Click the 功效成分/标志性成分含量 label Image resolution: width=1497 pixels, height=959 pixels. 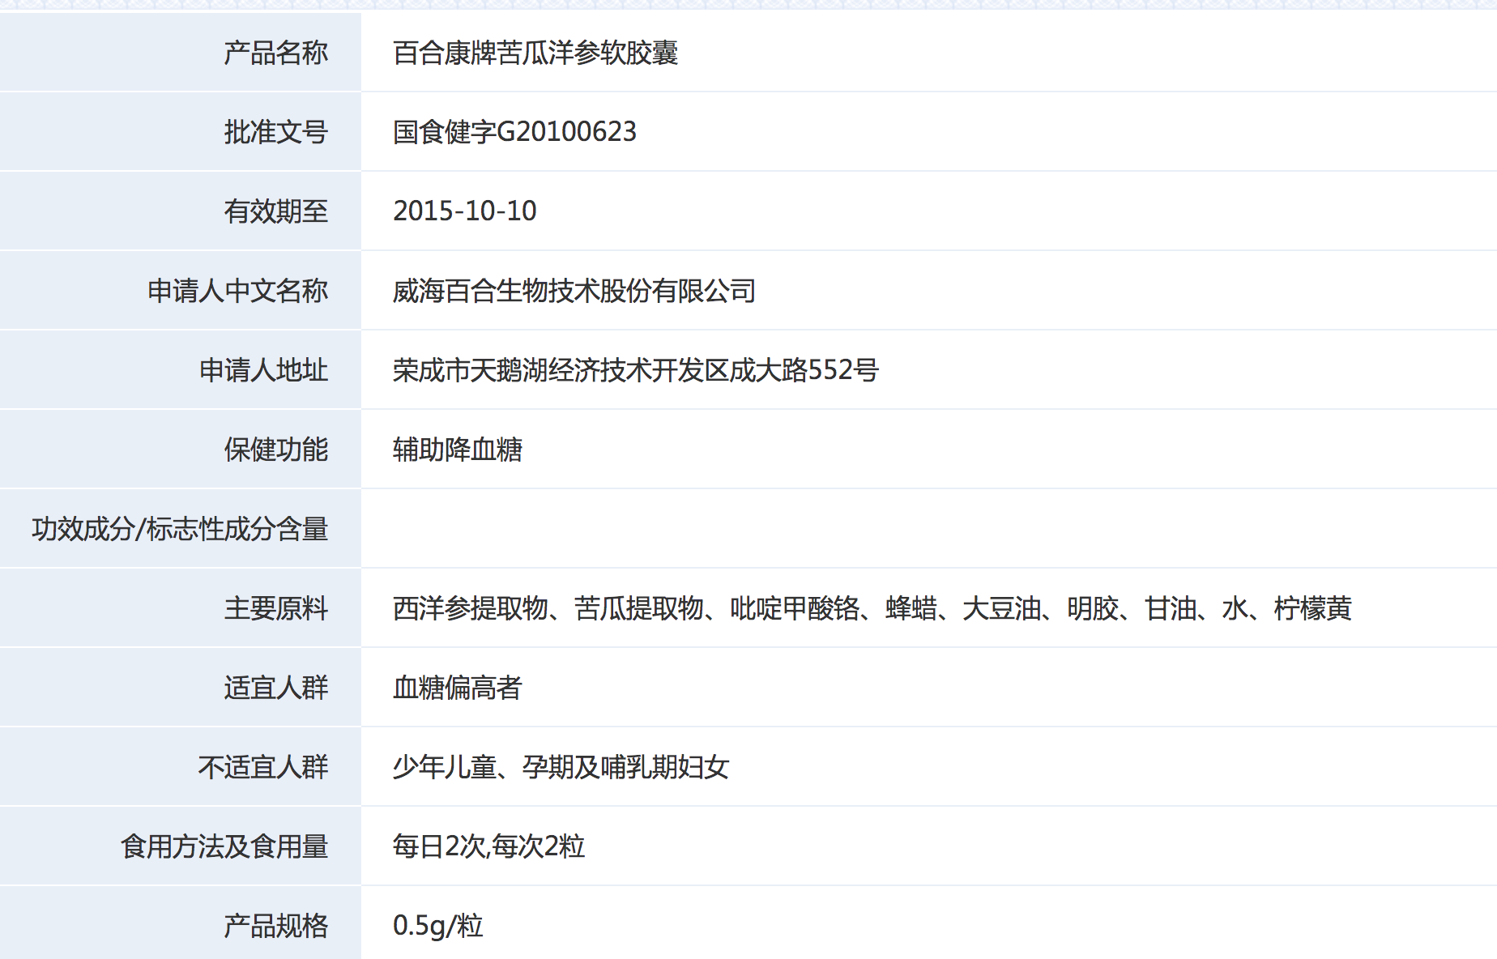tap(180, 529)
